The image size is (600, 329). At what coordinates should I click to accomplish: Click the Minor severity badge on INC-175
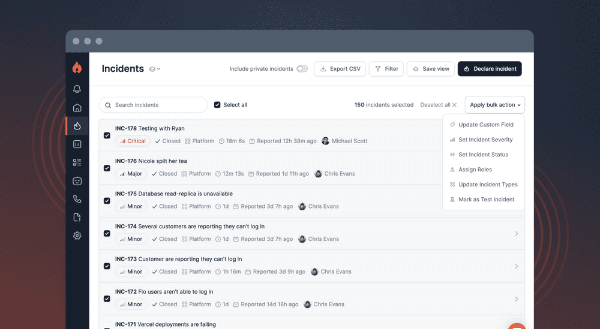pyautogui.click(x=131, y=206)
